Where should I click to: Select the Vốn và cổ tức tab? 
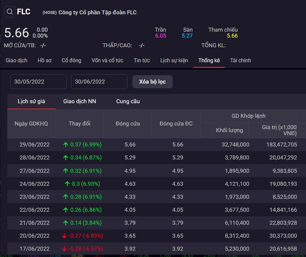[x=107, y=60]
